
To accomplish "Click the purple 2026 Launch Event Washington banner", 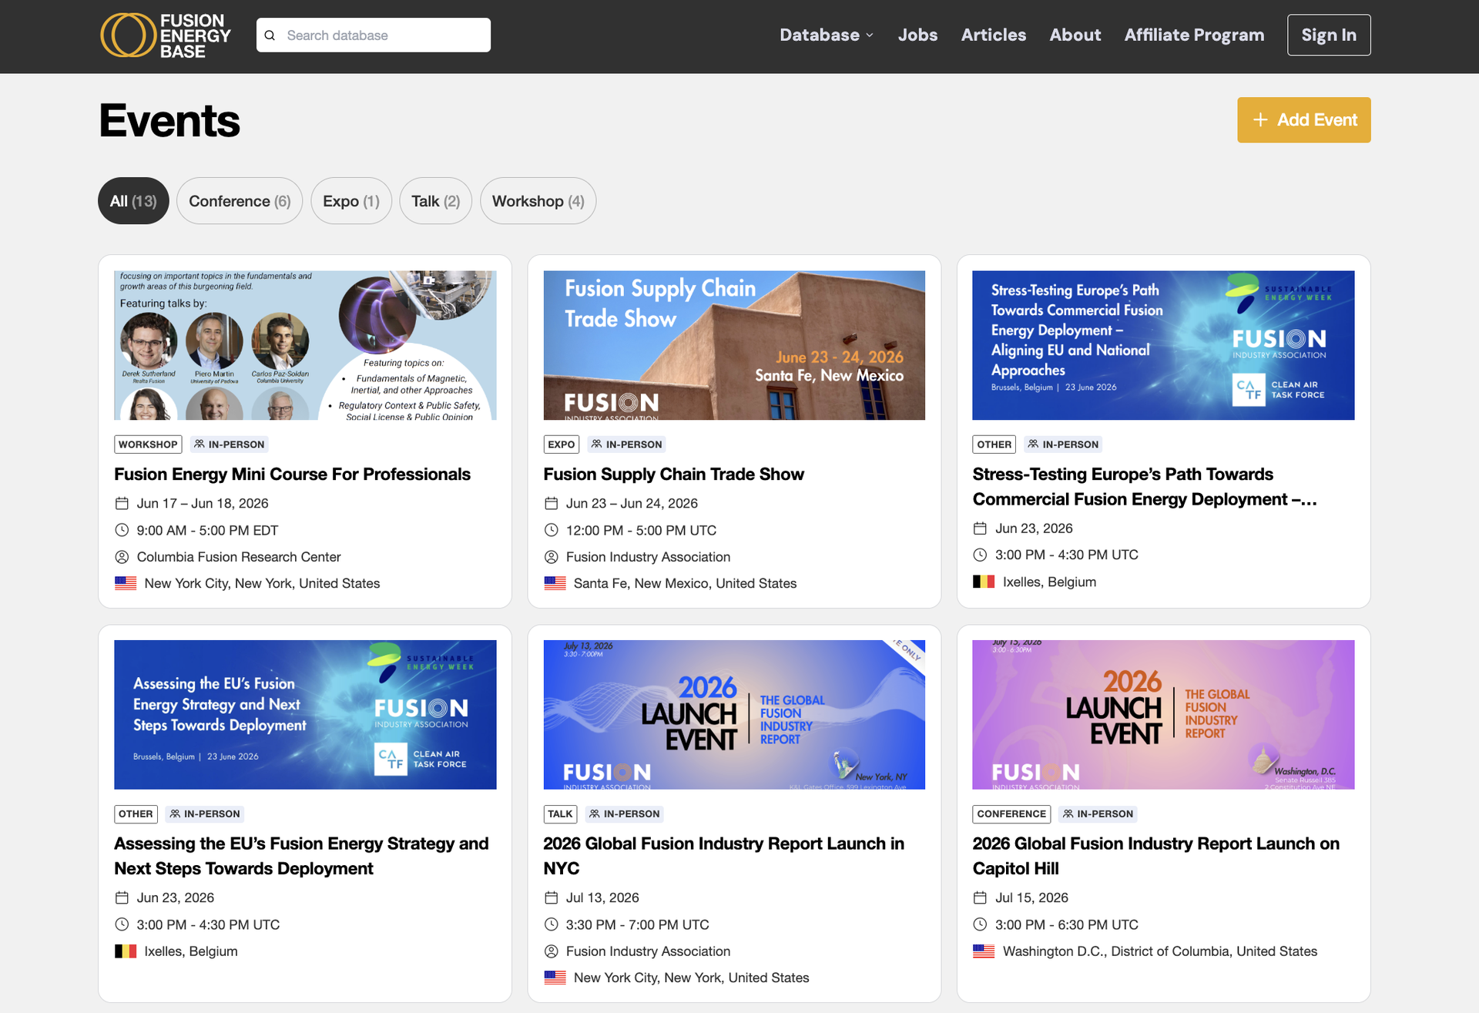I will [1163, 715].
